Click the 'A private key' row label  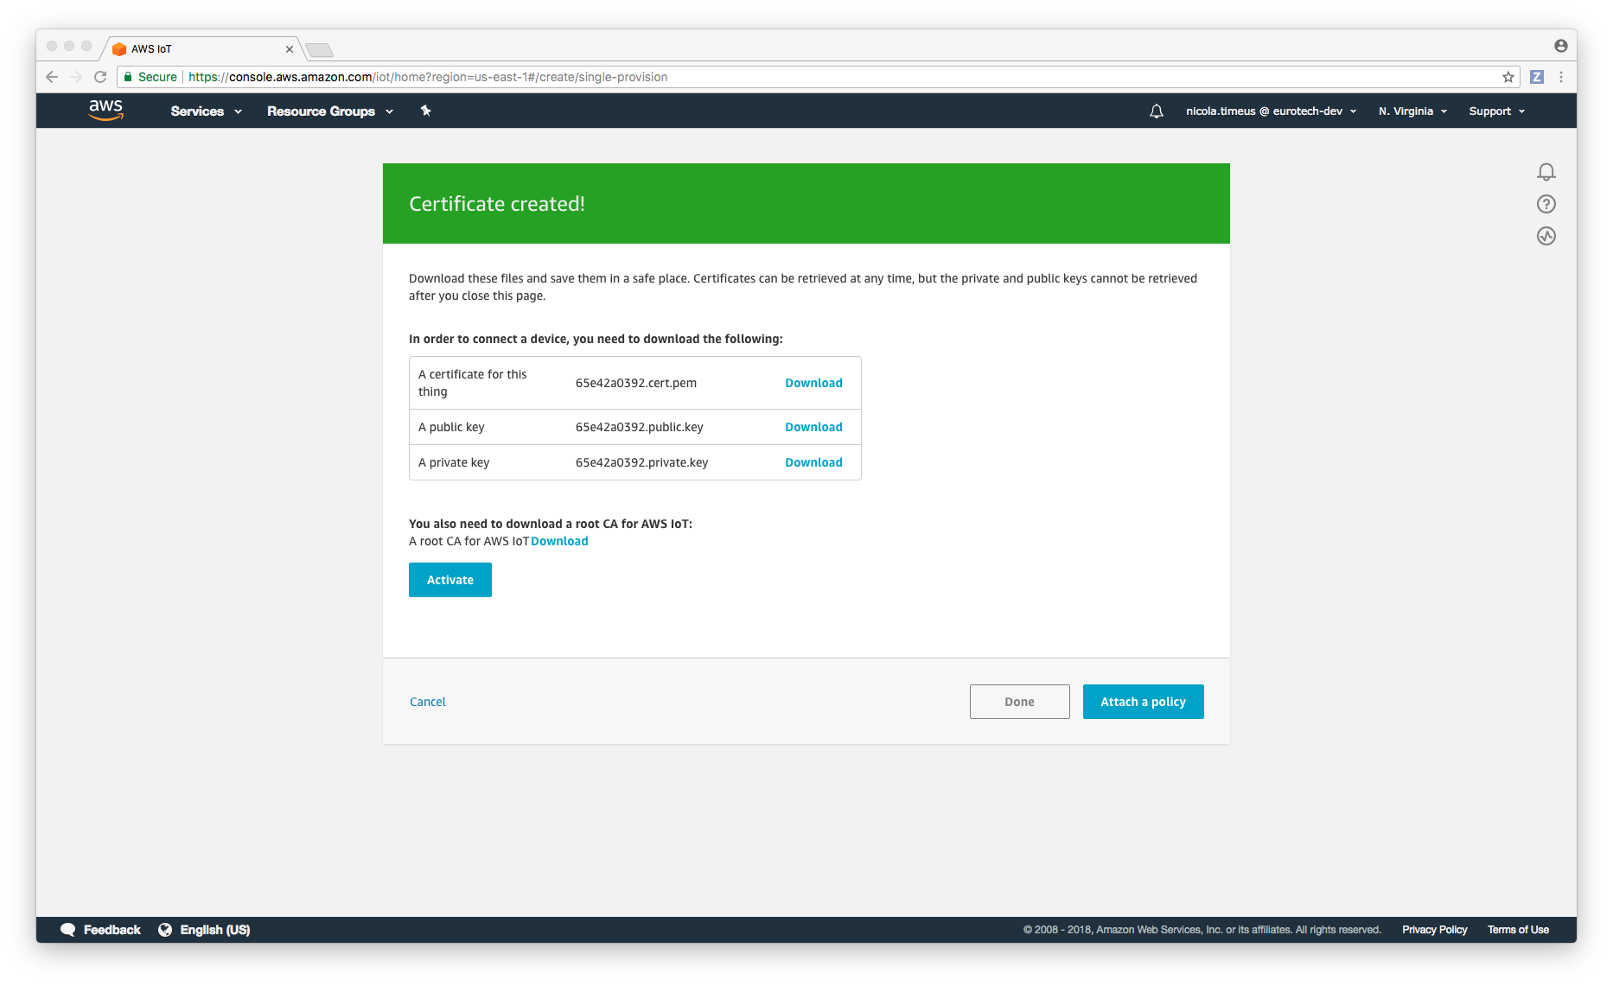click(x=454, y=462)
